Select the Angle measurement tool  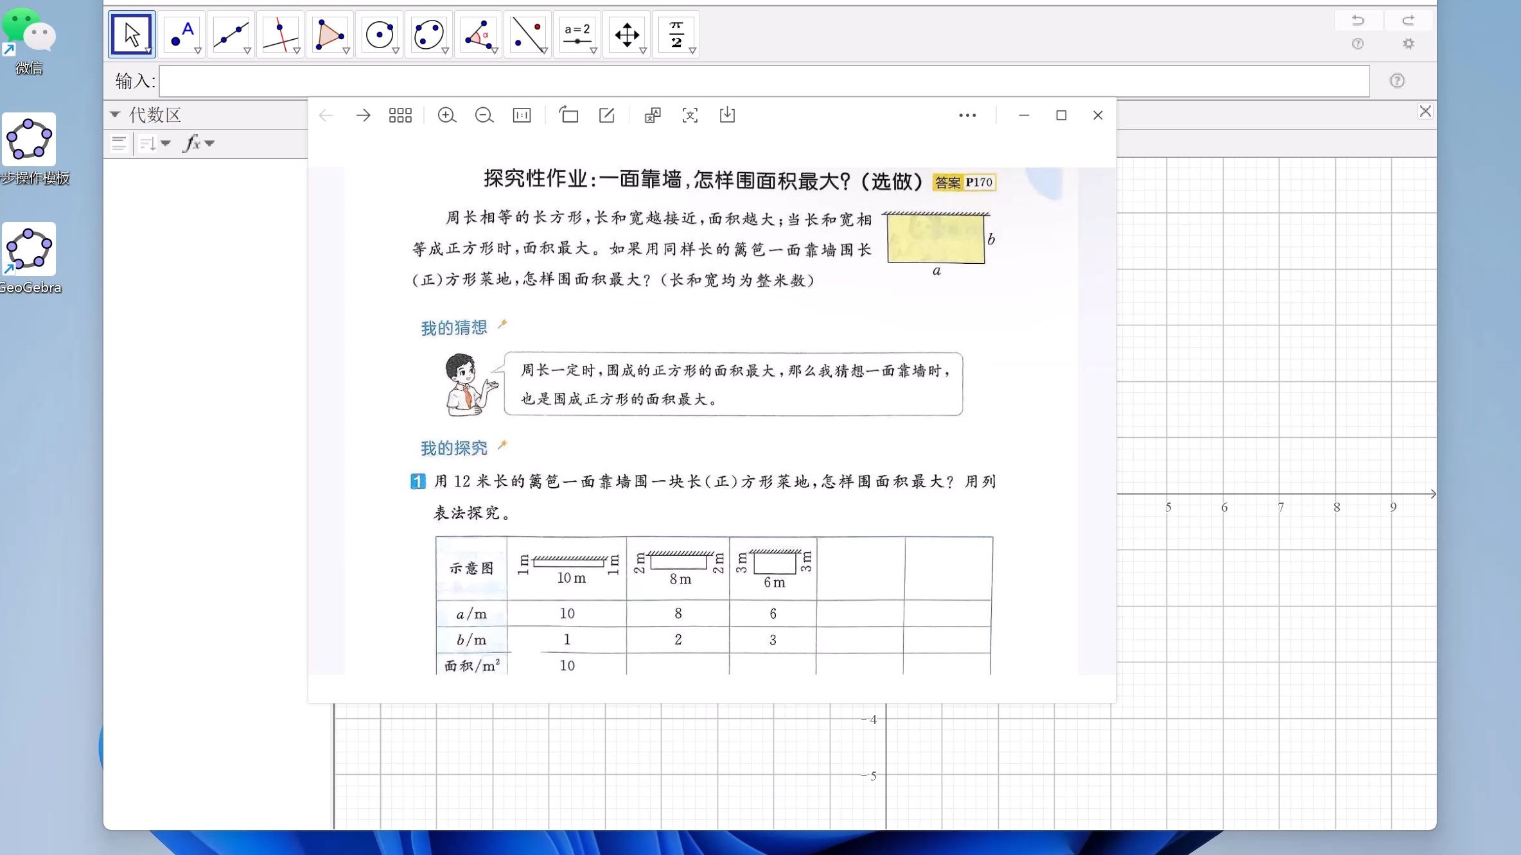(x=478, y=33)
